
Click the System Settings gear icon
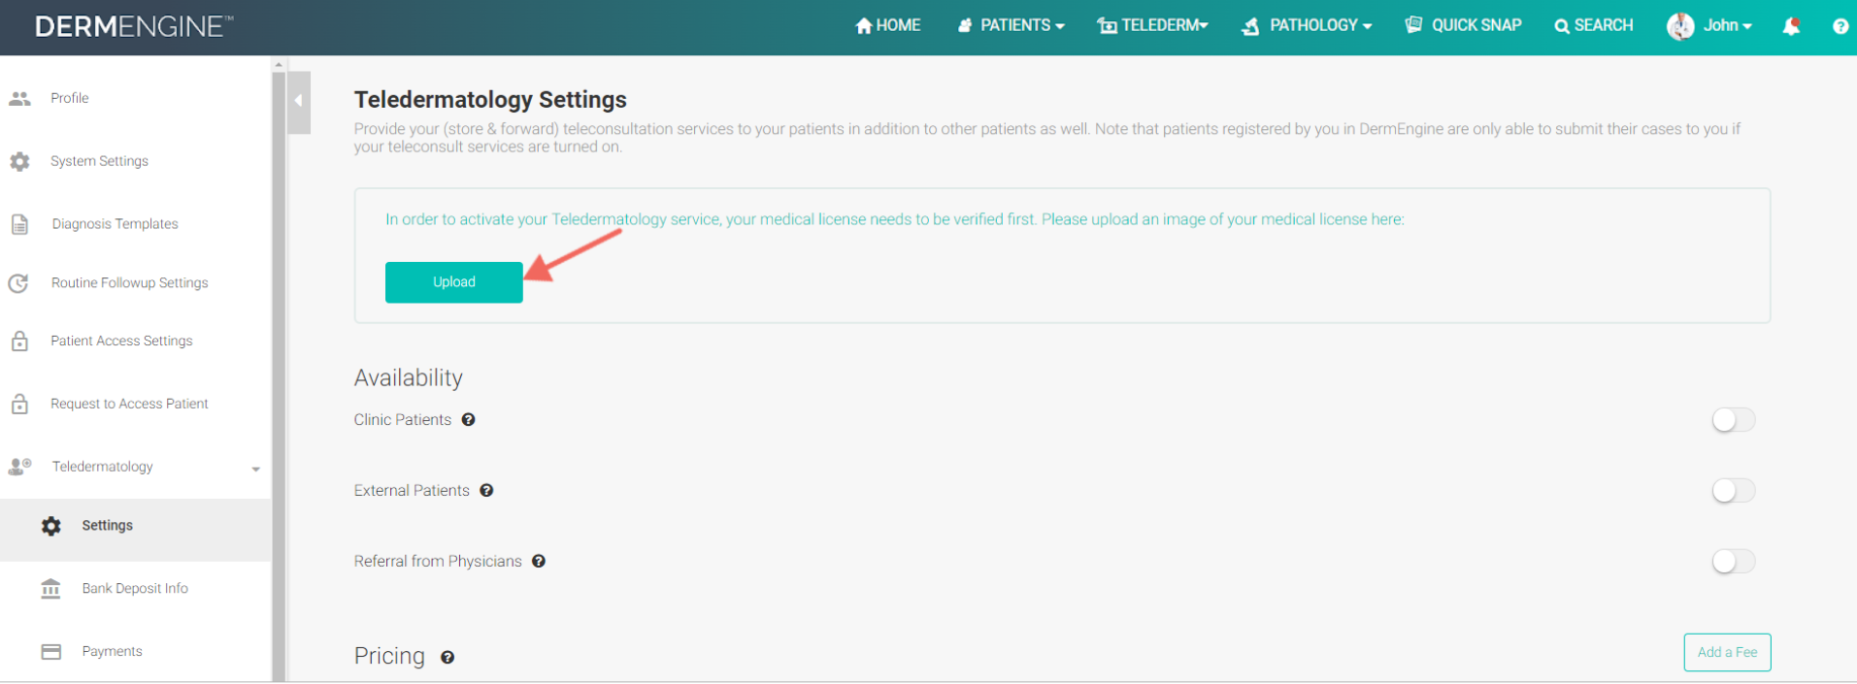pos(19,161)
